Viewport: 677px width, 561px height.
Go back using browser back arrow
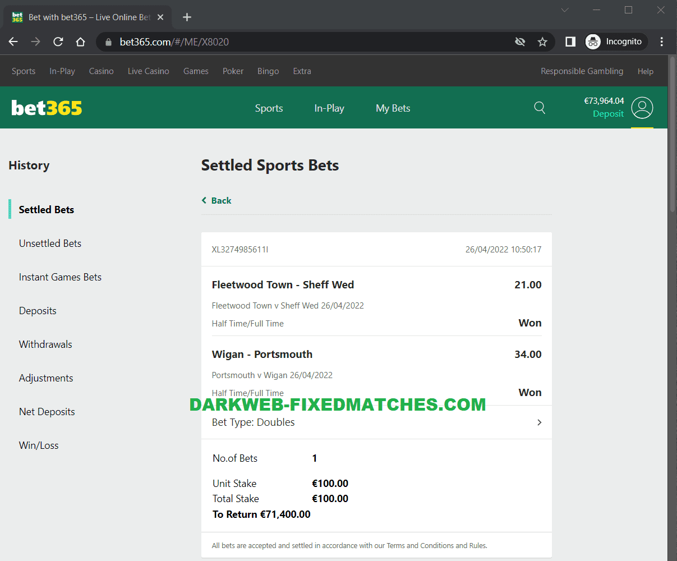pos(13,42)
